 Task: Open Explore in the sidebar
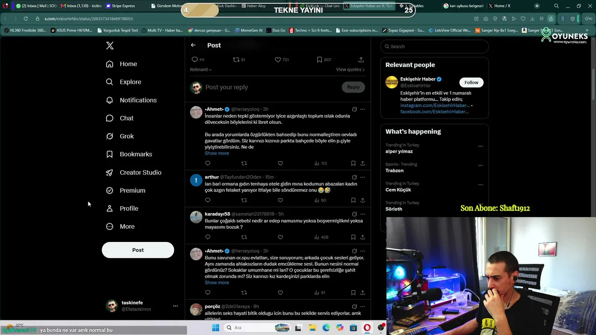[x=123, y=82]
